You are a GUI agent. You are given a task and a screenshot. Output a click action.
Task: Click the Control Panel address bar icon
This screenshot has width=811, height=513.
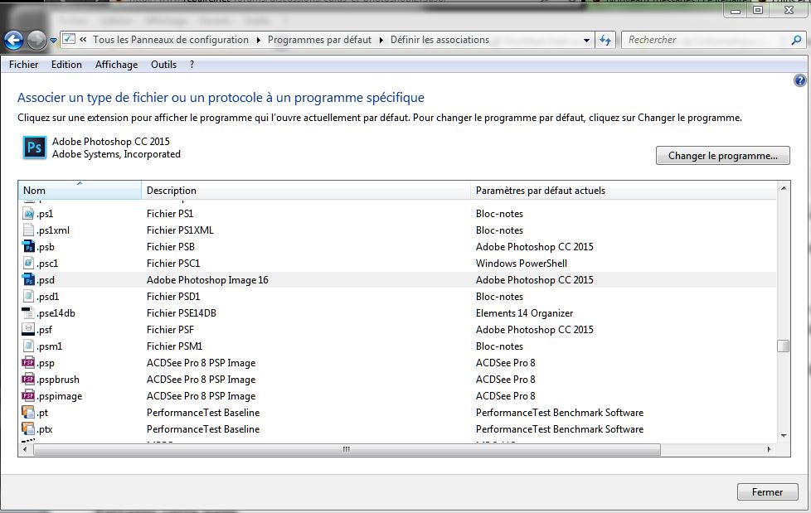(69, 39)
